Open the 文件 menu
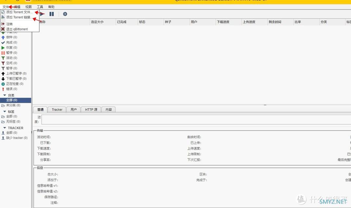Image resolution: width=351 pixels, height=208 pixels. [x=6, y=7]
